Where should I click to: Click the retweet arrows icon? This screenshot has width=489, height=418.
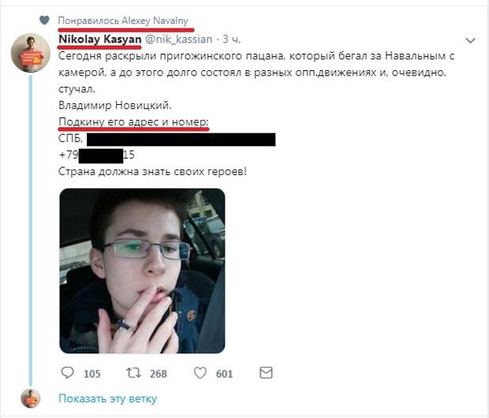pos(133,373)
